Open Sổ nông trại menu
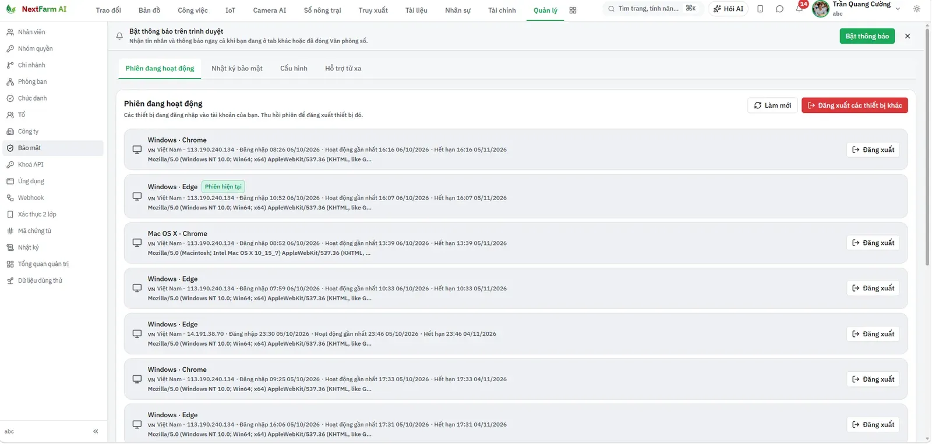The height and width of the screenshot is (444, 932). coord(322,10)
